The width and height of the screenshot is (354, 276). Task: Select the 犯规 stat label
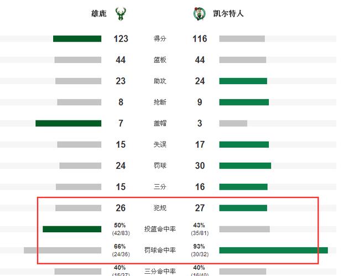coord(160,208)
